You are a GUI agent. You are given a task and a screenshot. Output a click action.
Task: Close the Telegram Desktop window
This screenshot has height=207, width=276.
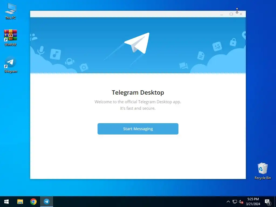coord(241,14)
